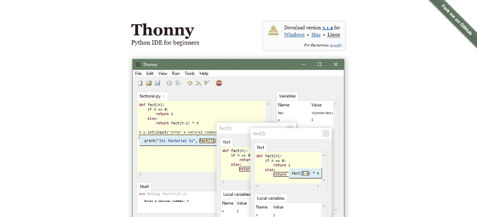The height and width of the screenshot is (217, 477).
Task: Click the '<function fact a' value cell
Action: (x=322, y=113)
